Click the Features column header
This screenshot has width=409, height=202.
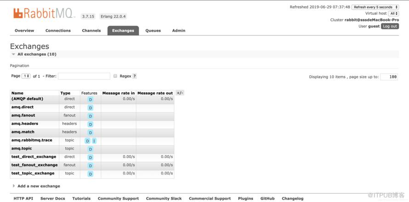point(89,93)
